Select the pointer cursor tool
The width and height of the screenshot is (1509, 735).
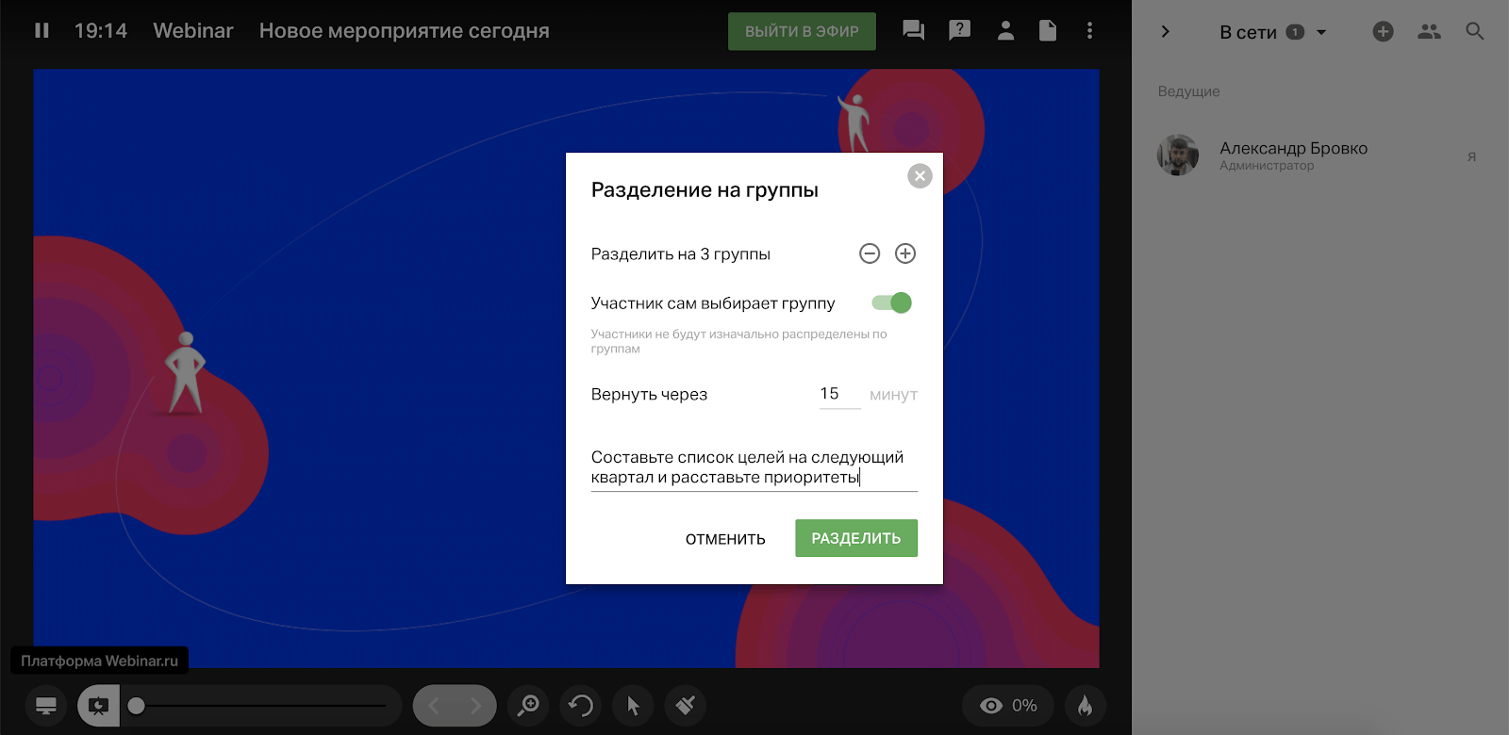(634, 706)
